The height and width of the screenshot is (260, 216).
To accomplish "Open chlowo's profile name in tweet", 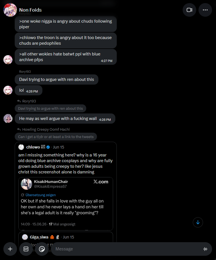I will 33,147.
